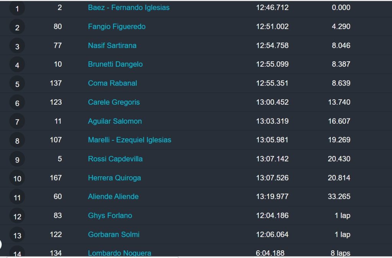Open Ghys Forlano result details

[x=110, y=215]
